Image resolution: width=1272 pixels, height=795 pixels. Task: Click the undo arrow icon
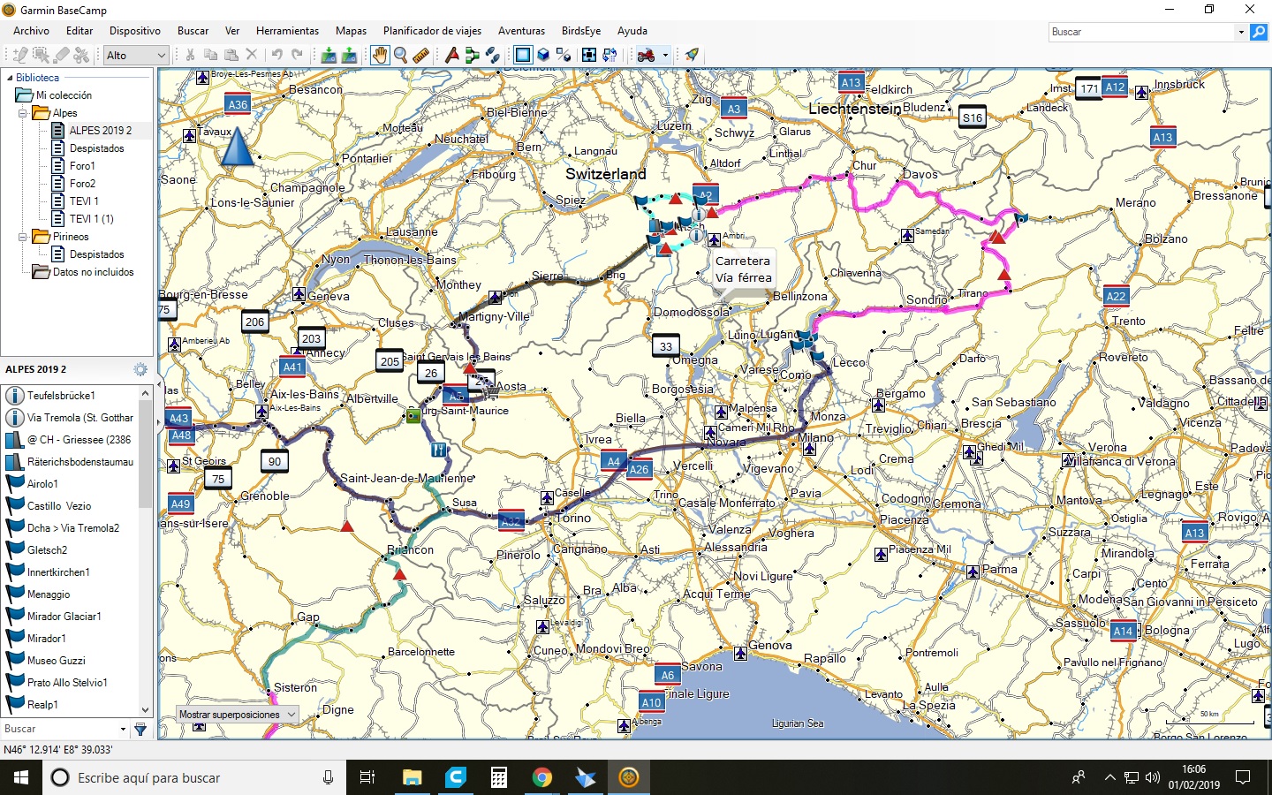point(276,55)
